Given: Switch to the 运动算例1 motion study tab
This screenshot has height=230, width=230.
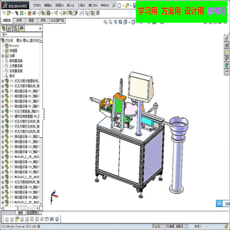Looking at the screenshot, I should (33, 213).
